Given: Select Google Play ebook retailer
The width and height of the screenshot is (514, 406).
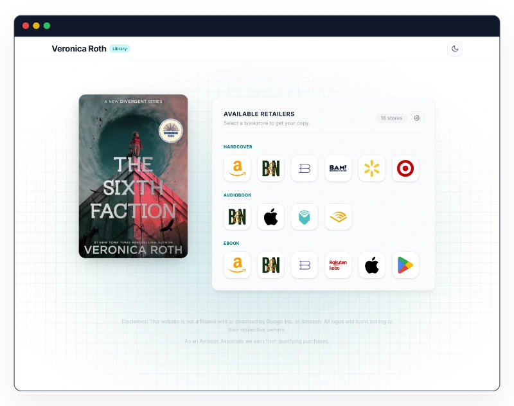Looking at the screenshot, I should (405, 265).
